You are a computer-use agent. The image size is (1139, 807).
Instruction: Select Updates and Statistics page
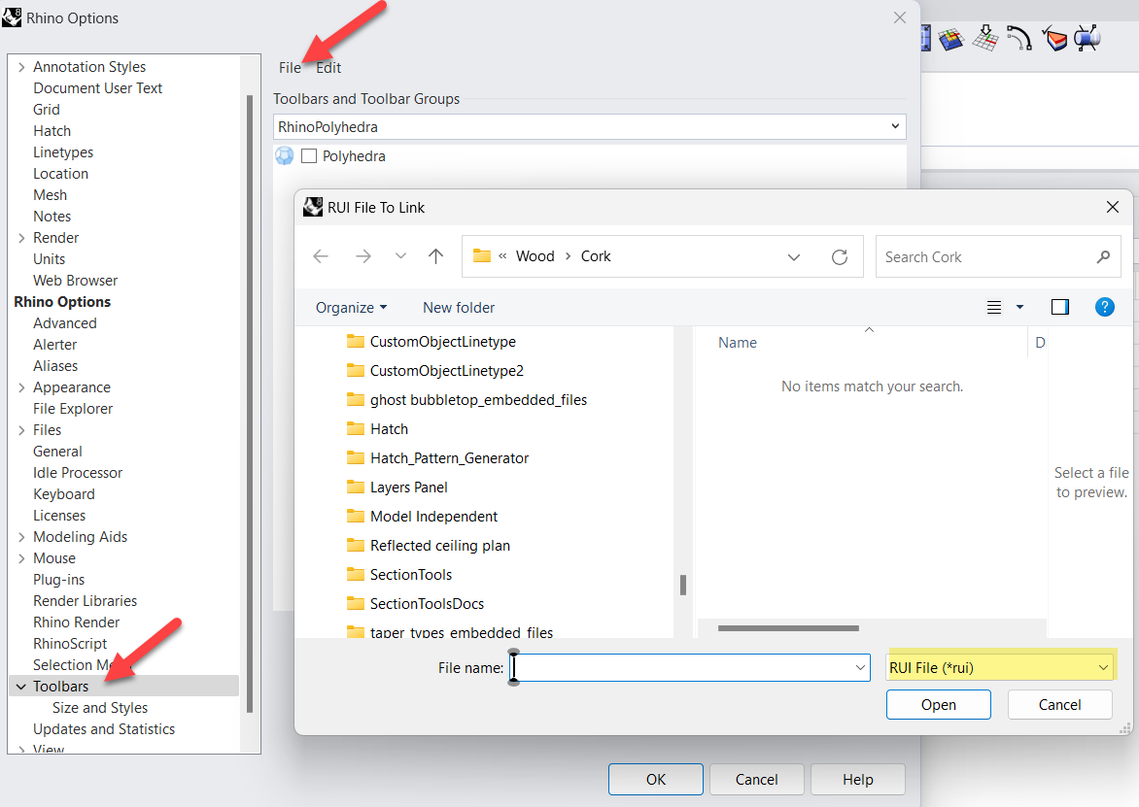(104, 729)
